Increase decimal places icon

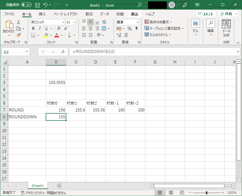point(119,35)
